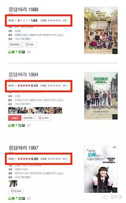Viewport: 126px width, 203px height.
Task: Click the magnifier icon on the 응답하라 1997 poster
Action: tap(115, 190)
